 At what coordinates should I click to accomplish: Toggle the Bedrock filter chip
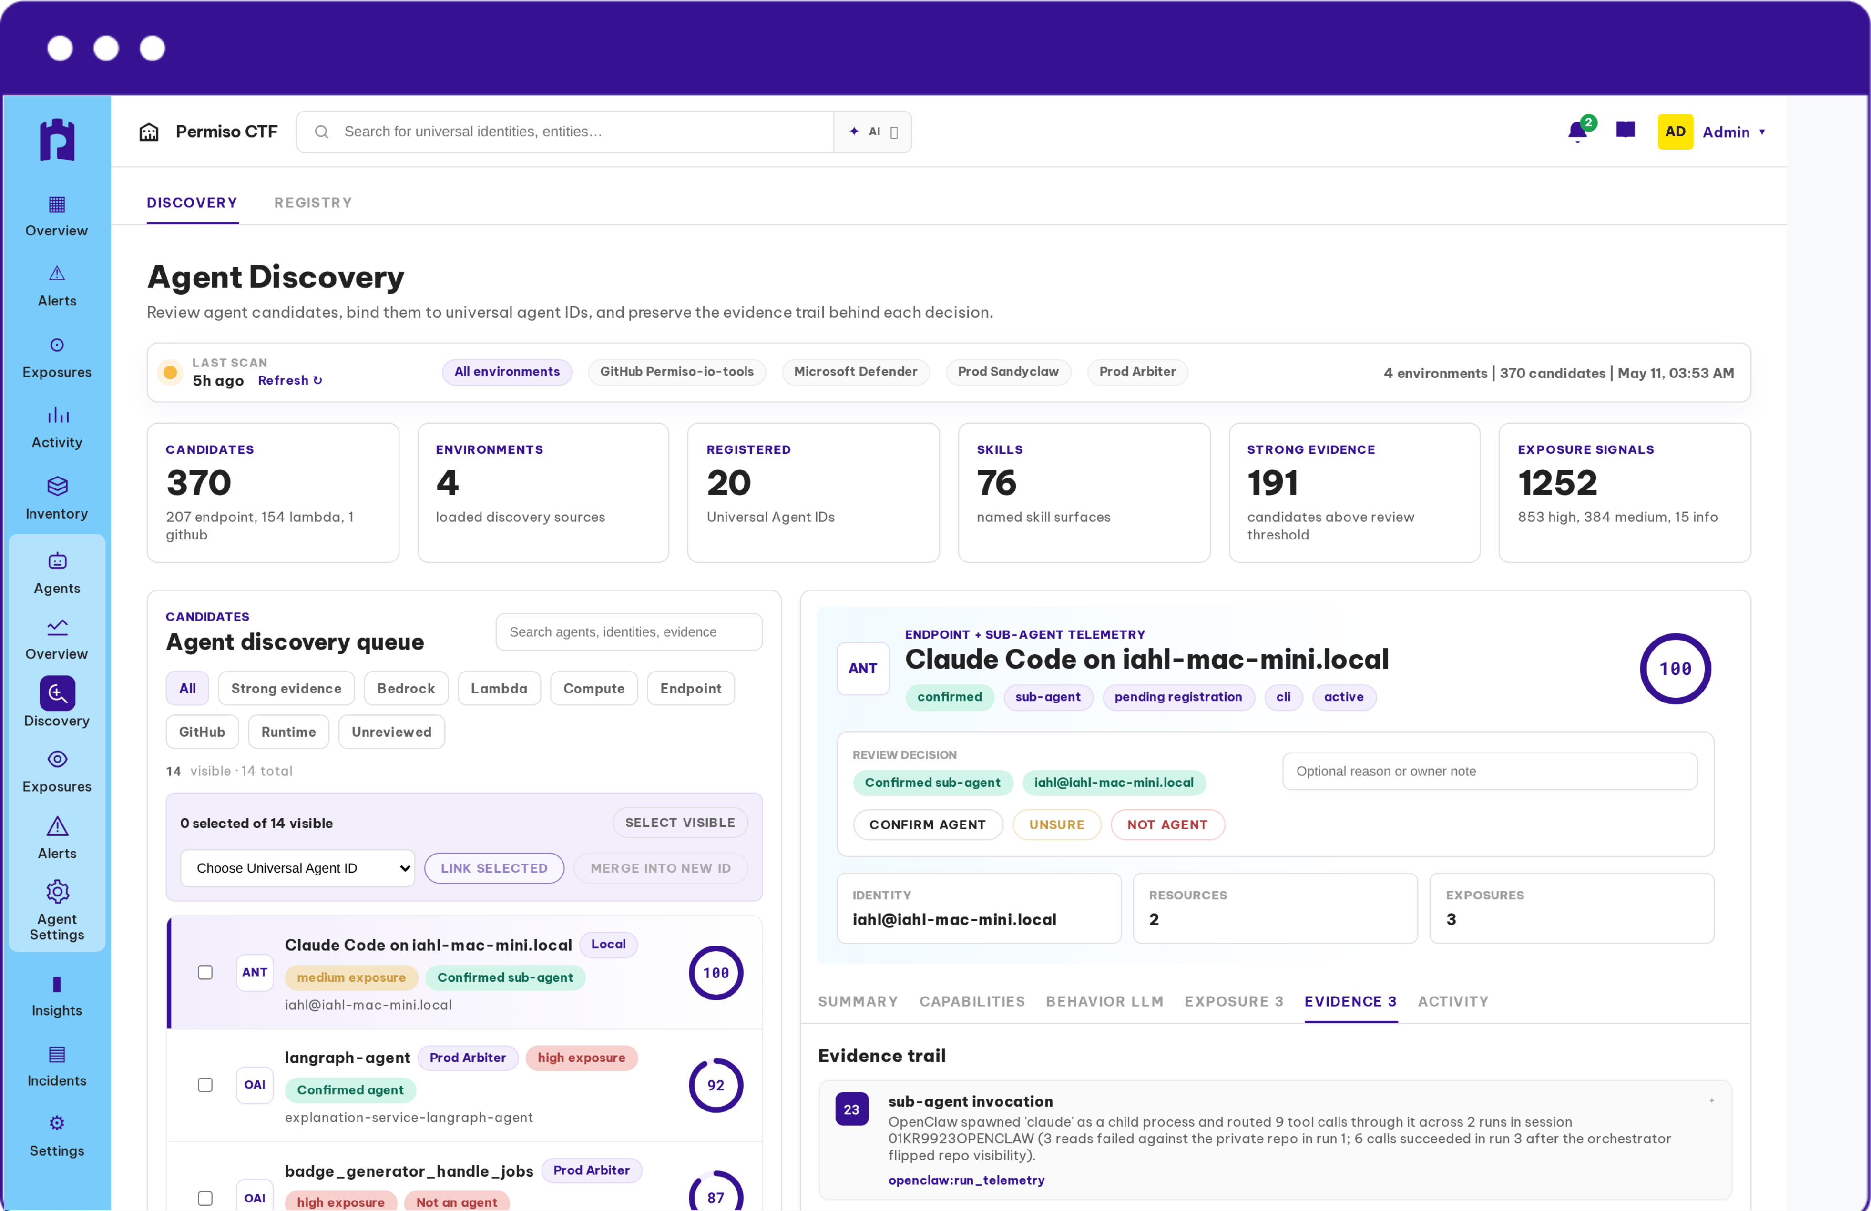406,689
